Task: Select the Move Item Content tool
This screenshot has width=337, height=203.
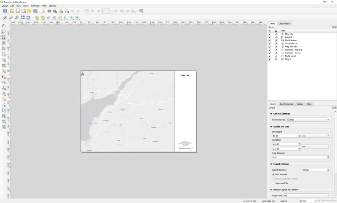Action: tap(3, 43)
